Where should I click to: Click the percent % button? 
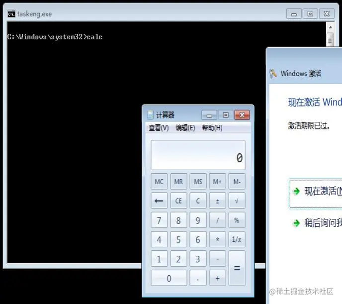(x=237, y=220)
